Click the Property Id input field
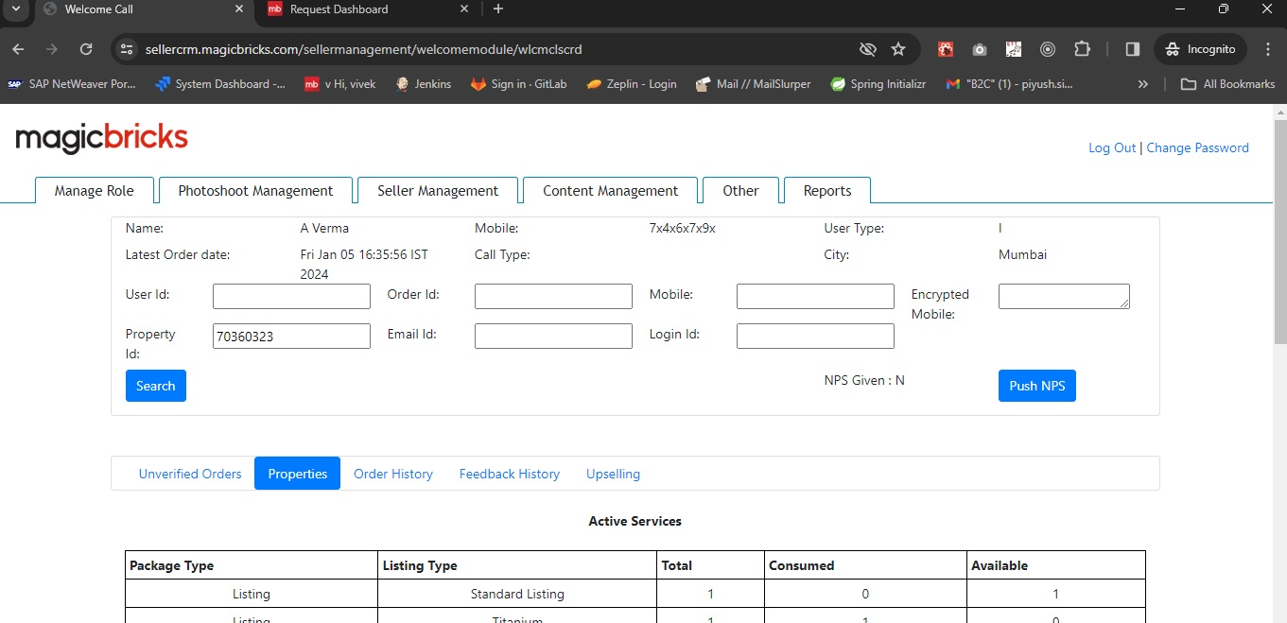The image size is (1287, 623). (x=291, y=337)
